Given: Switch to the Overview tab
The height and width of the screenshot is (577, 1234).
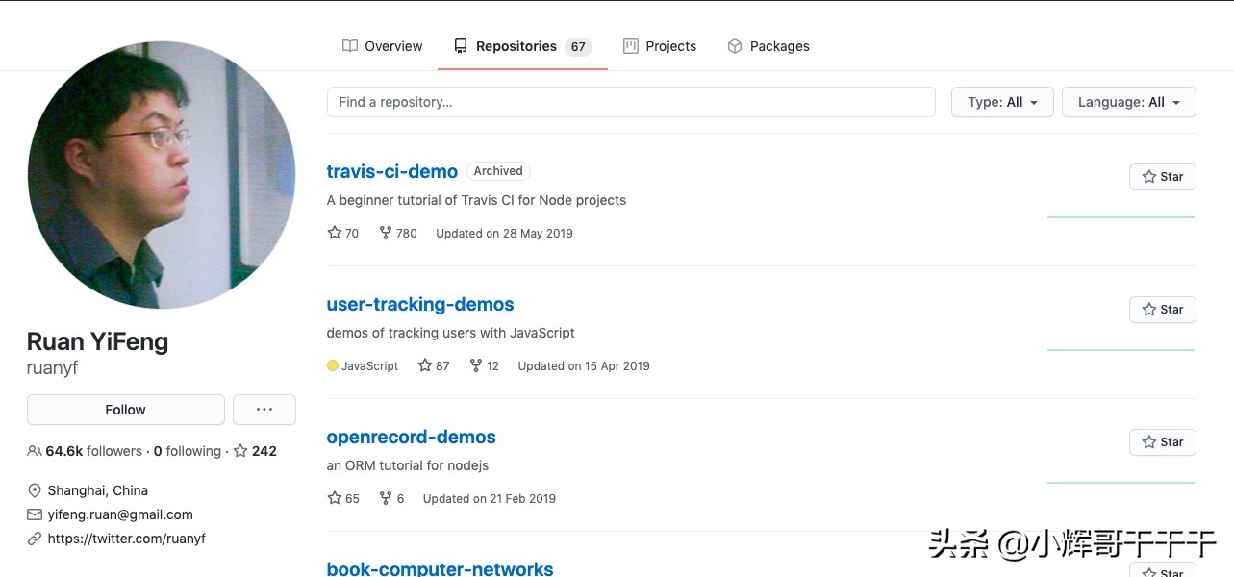Looking at the screenshot, I should [383, 46].
